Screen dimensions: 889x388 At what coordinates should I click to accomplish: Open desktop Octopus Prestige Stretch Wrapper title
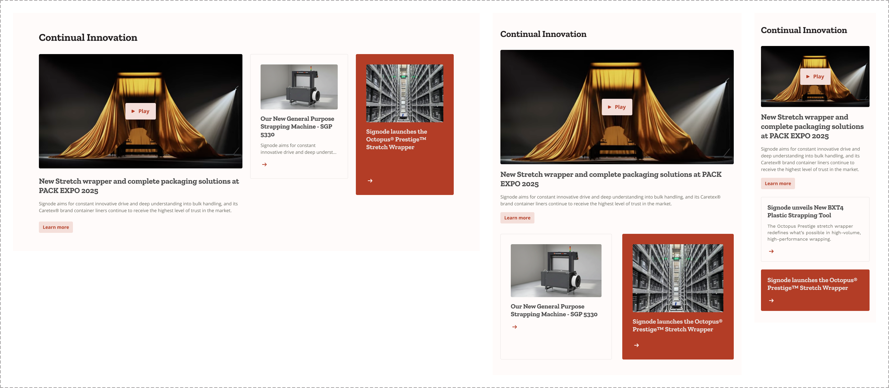pos(396,139)
